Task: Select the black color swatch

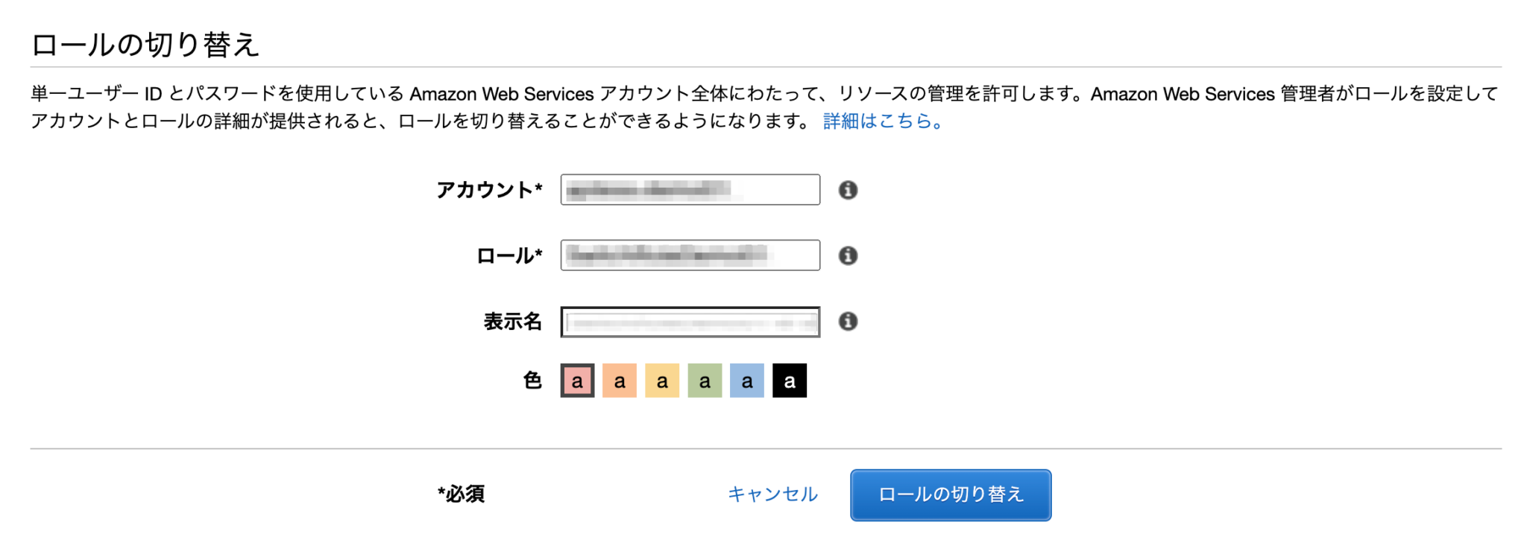Action: (789, 381)
